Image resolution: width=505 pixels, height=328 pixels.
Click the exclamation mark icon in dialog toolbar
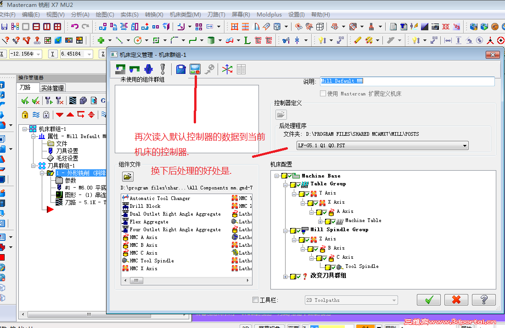point(163,69)
